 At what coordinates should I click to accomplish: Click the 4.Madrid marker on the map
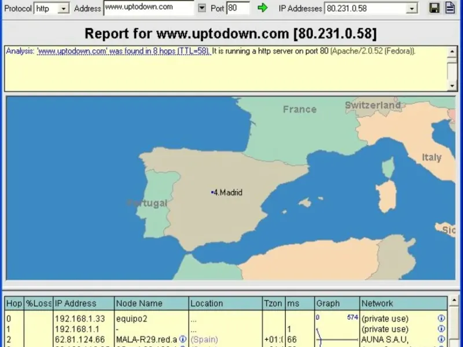[227, 193]
